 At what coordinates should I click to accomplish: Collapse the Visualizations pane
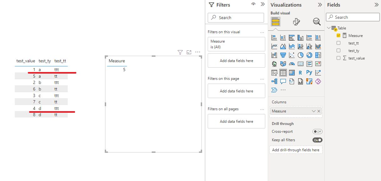[x=320, y=5]
